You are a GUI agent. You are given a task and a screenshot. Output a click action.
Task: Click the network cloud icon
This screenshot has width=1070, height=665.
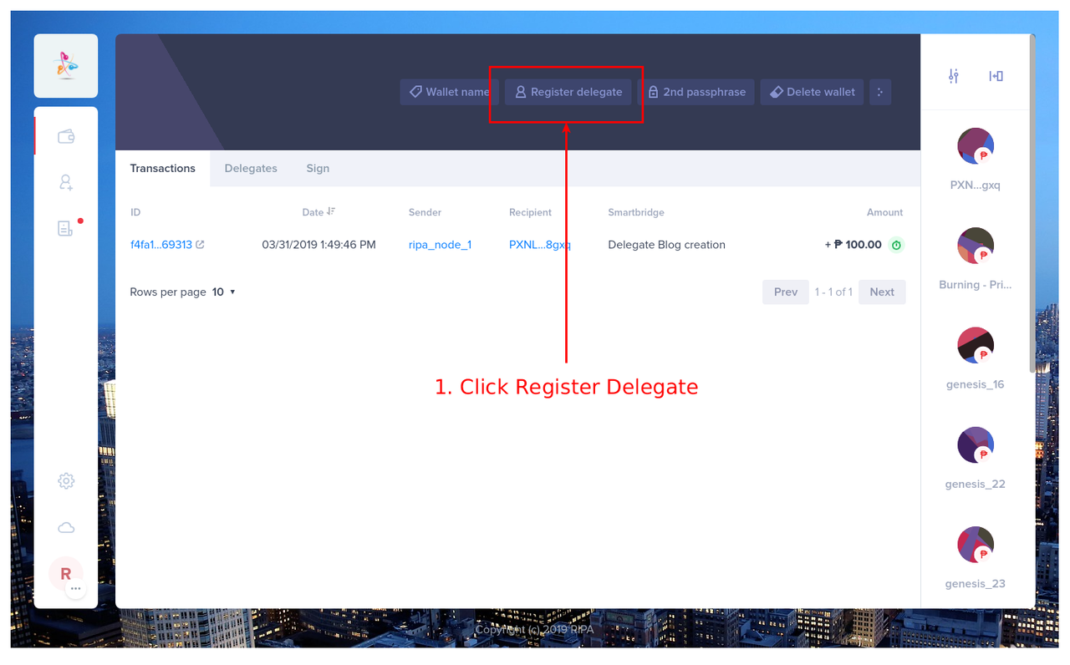(x=66, y=528)
